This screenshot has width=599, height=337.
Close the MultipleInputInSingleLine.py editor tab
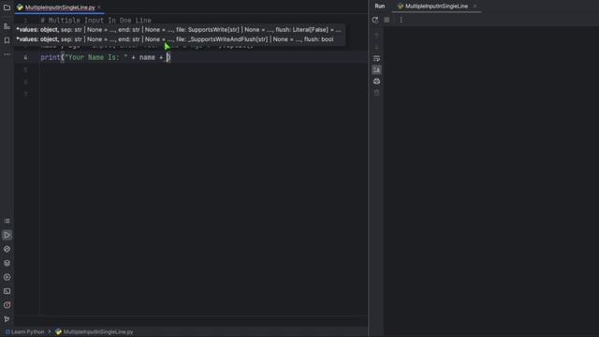click(99, 7)
